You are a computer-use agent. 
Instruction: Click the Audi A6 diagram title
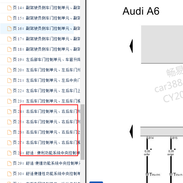(x=141, y=11)
